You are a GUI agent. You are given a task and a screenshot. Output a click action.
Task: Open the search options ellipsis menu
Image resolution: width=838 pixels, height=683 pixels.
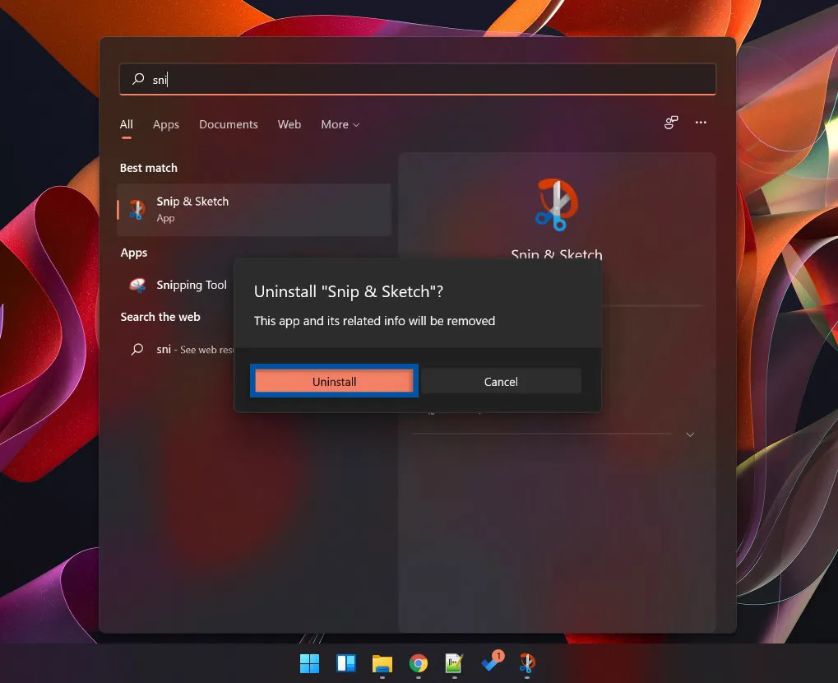pos(701,122)
